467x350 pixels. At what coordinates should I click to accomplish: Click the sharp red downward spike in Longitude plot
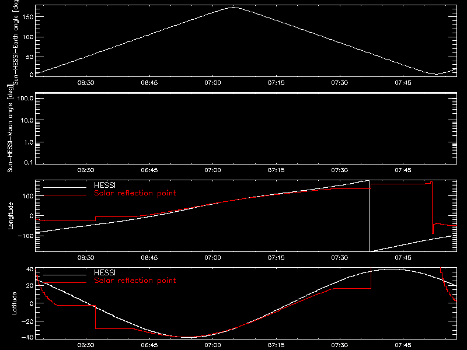click(x=433, y=208)
